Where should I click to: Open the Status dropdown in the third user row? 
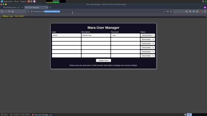click(x=147, y=43)
